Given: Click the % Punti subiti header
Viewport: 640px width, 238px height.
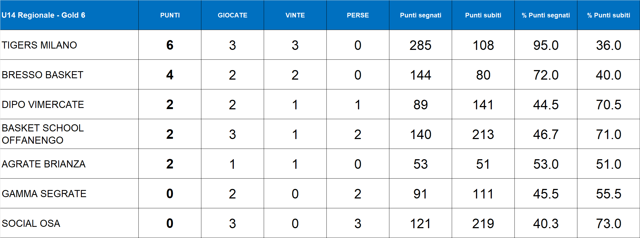Looking at the screenshot, I should pos(608,15).
